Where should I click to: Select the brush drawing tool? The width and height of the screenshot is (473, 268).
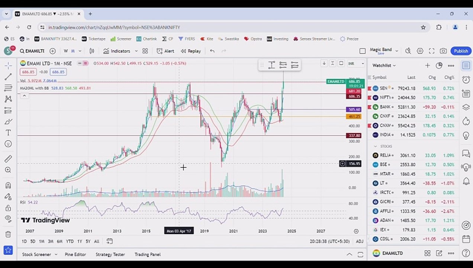pos(8,122)
